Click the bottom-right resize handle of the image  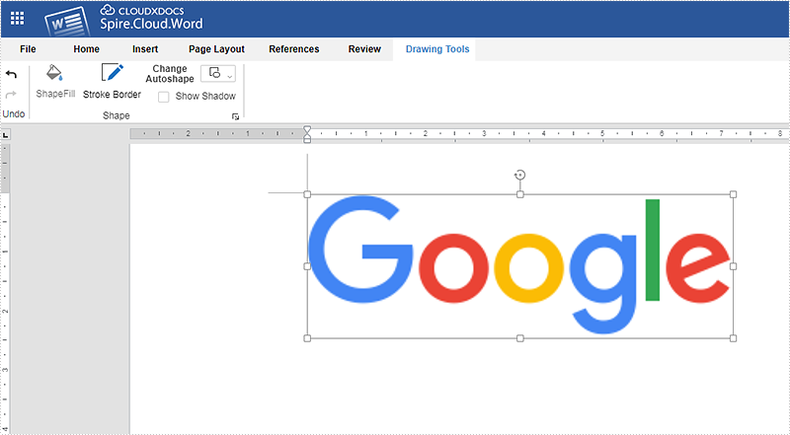tap(733, 338)
